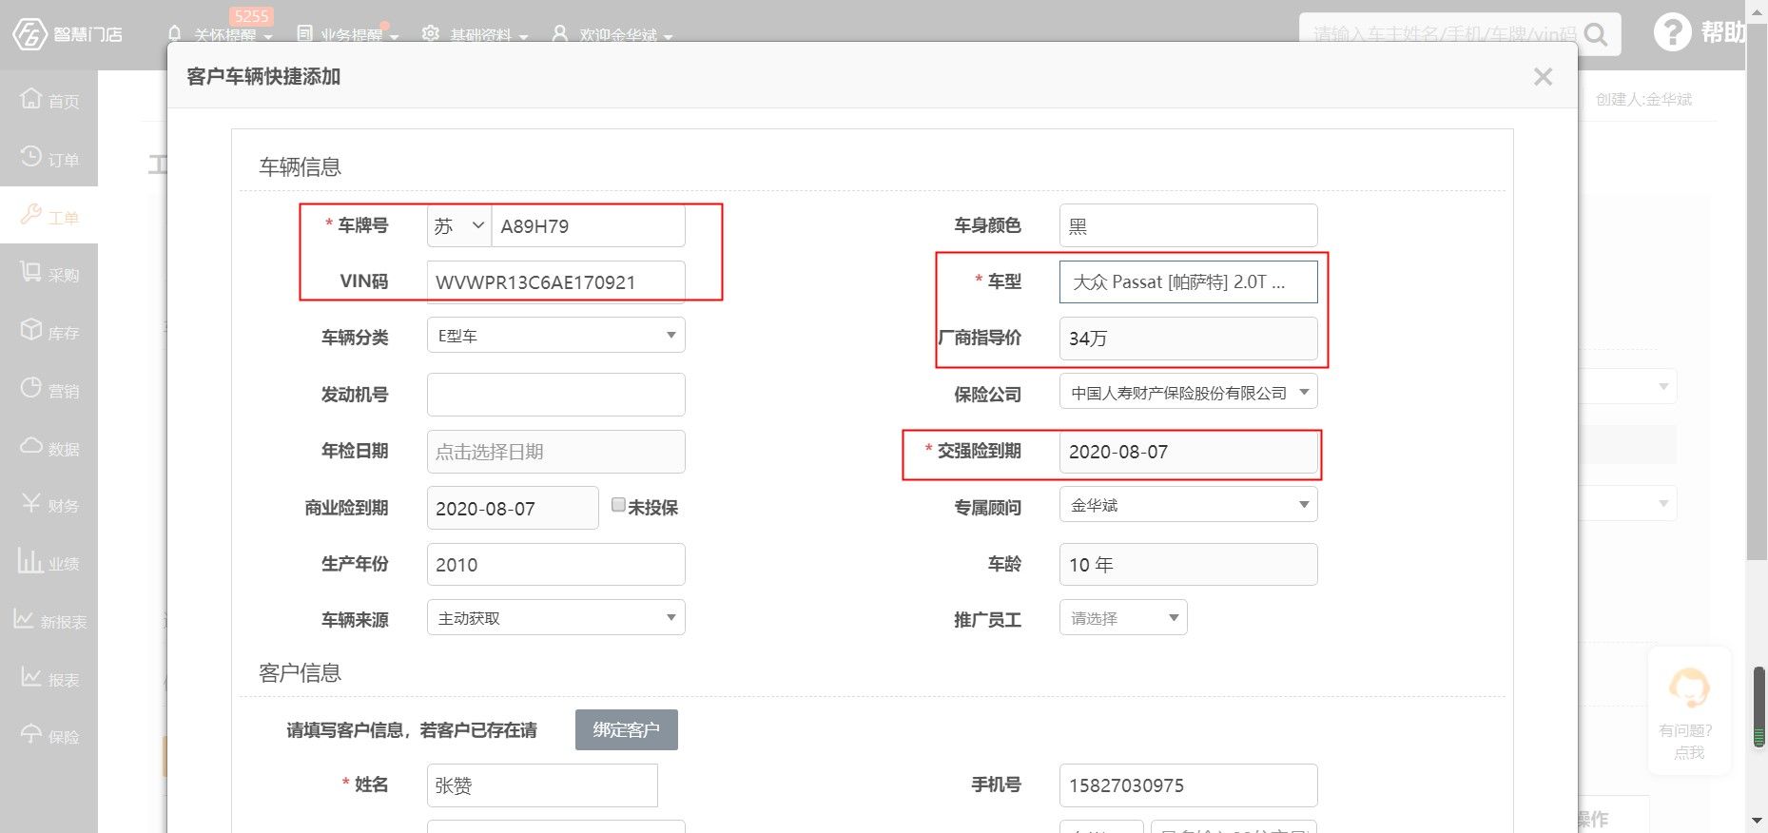This screenshot has height=833, width=1768.
Task: Click the 商业险到期 date field
Action: [x=513, y=508]
